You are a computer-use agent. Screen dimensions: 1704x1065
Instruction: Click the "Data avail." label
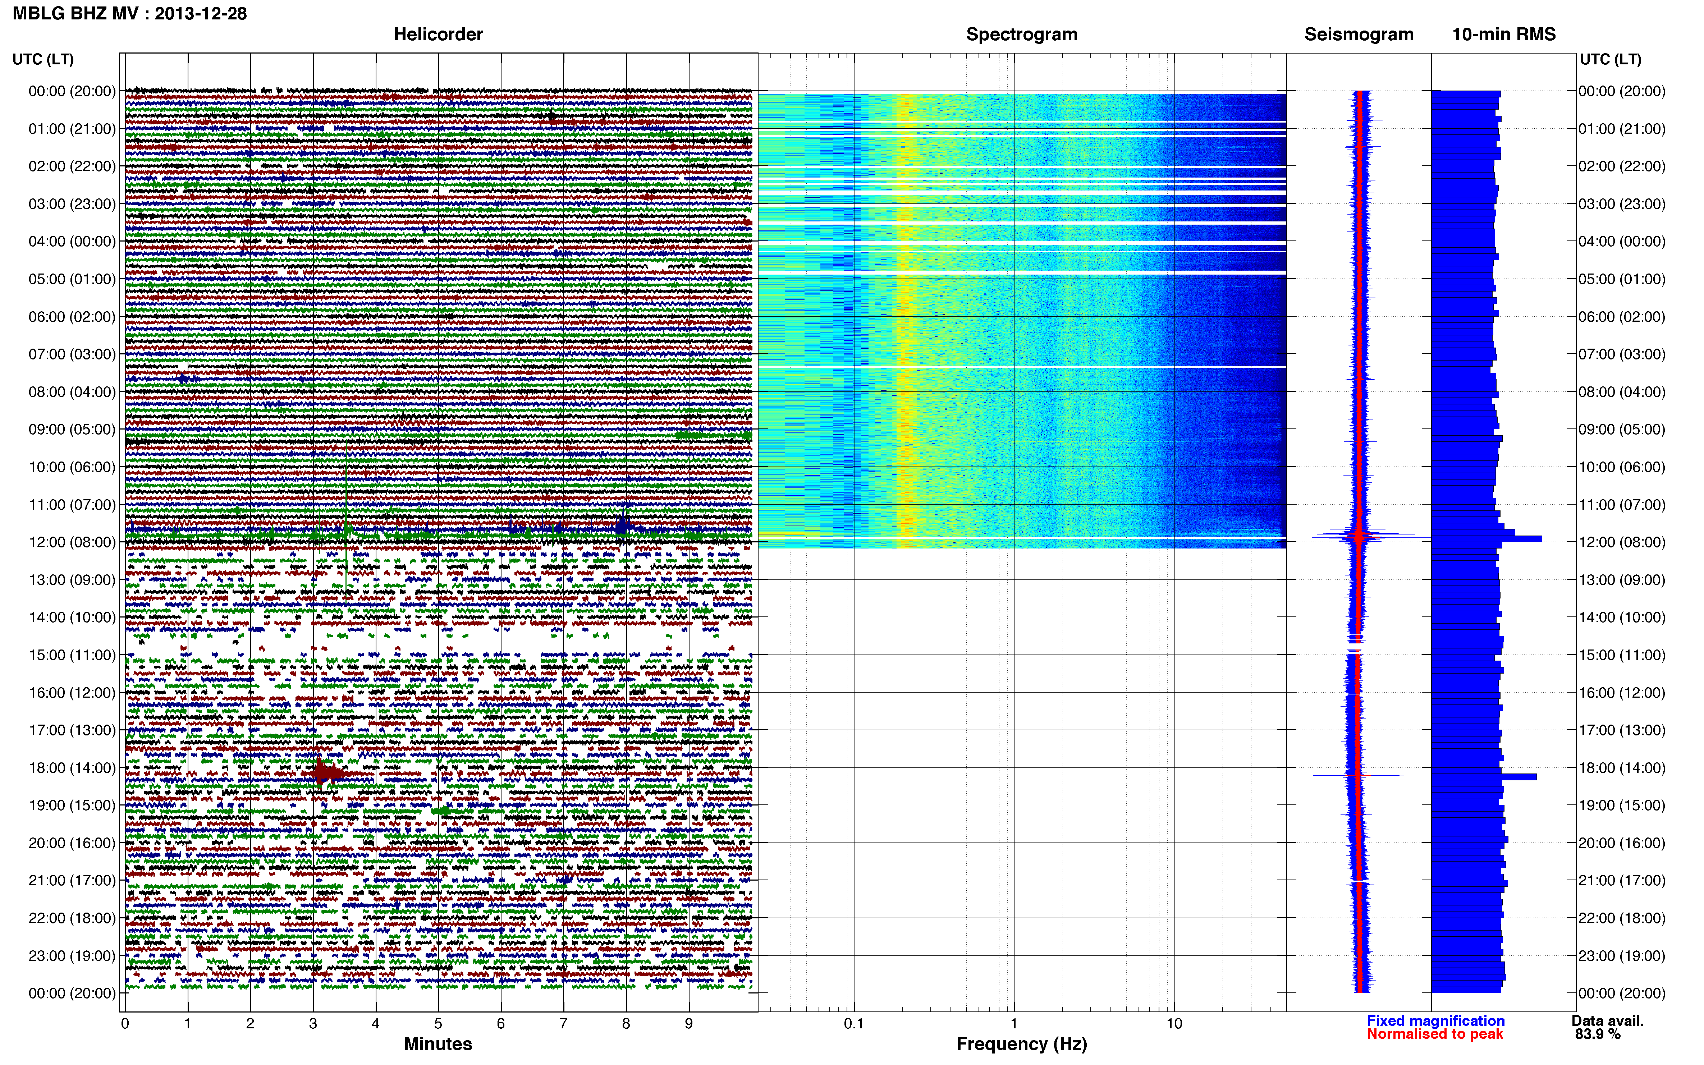coord(1608,1021)
